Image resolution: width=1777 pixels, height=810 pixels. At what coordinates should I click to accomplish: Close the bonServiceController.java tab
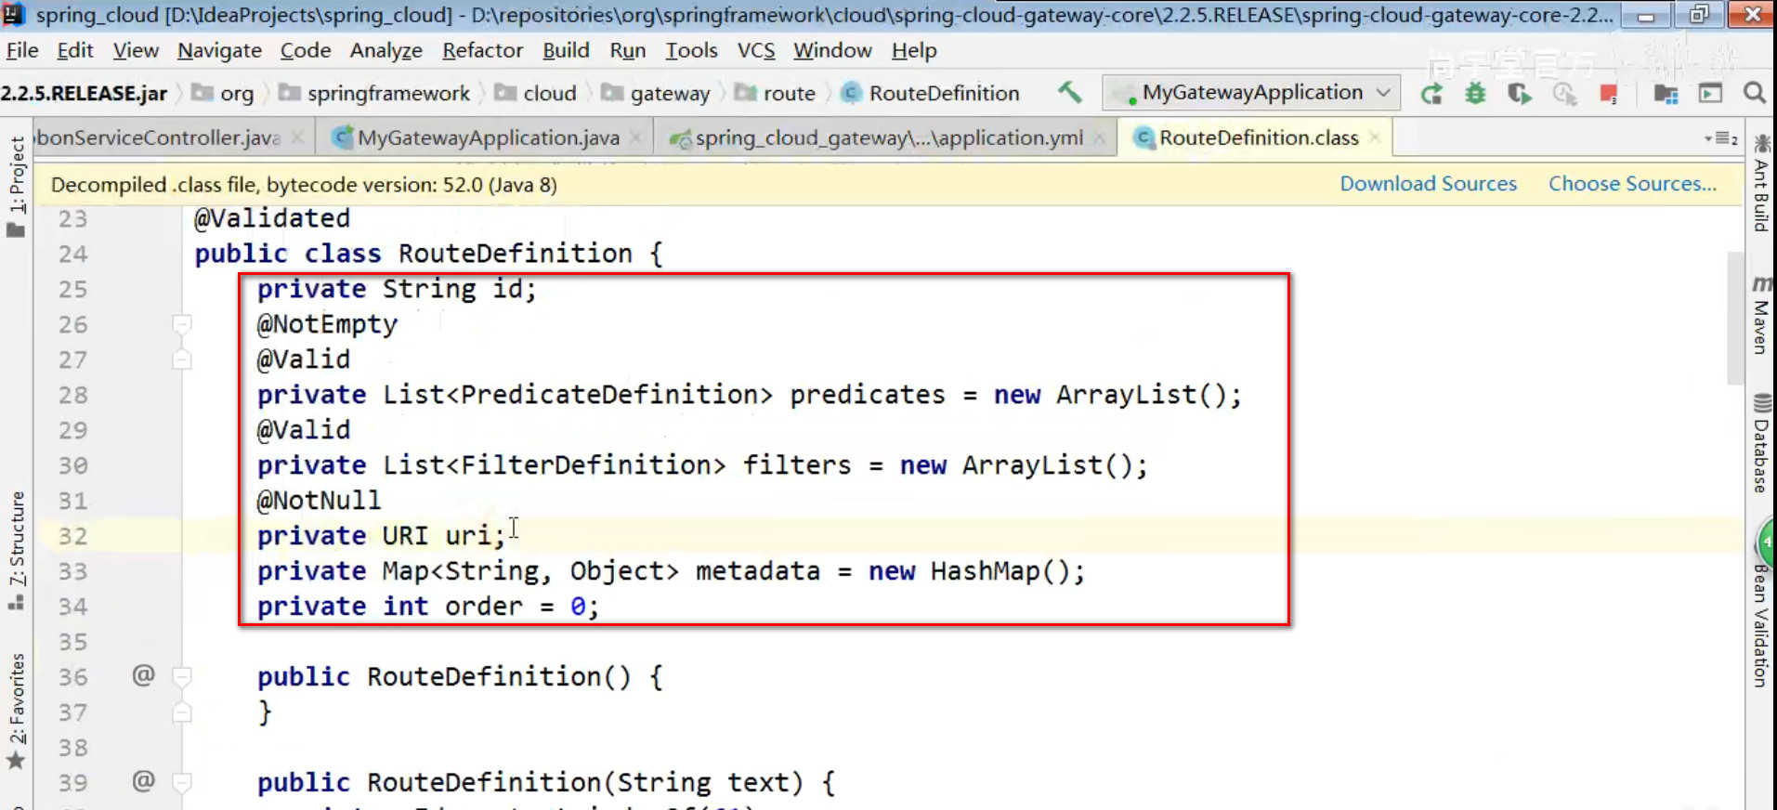click(x=297, y=137)
